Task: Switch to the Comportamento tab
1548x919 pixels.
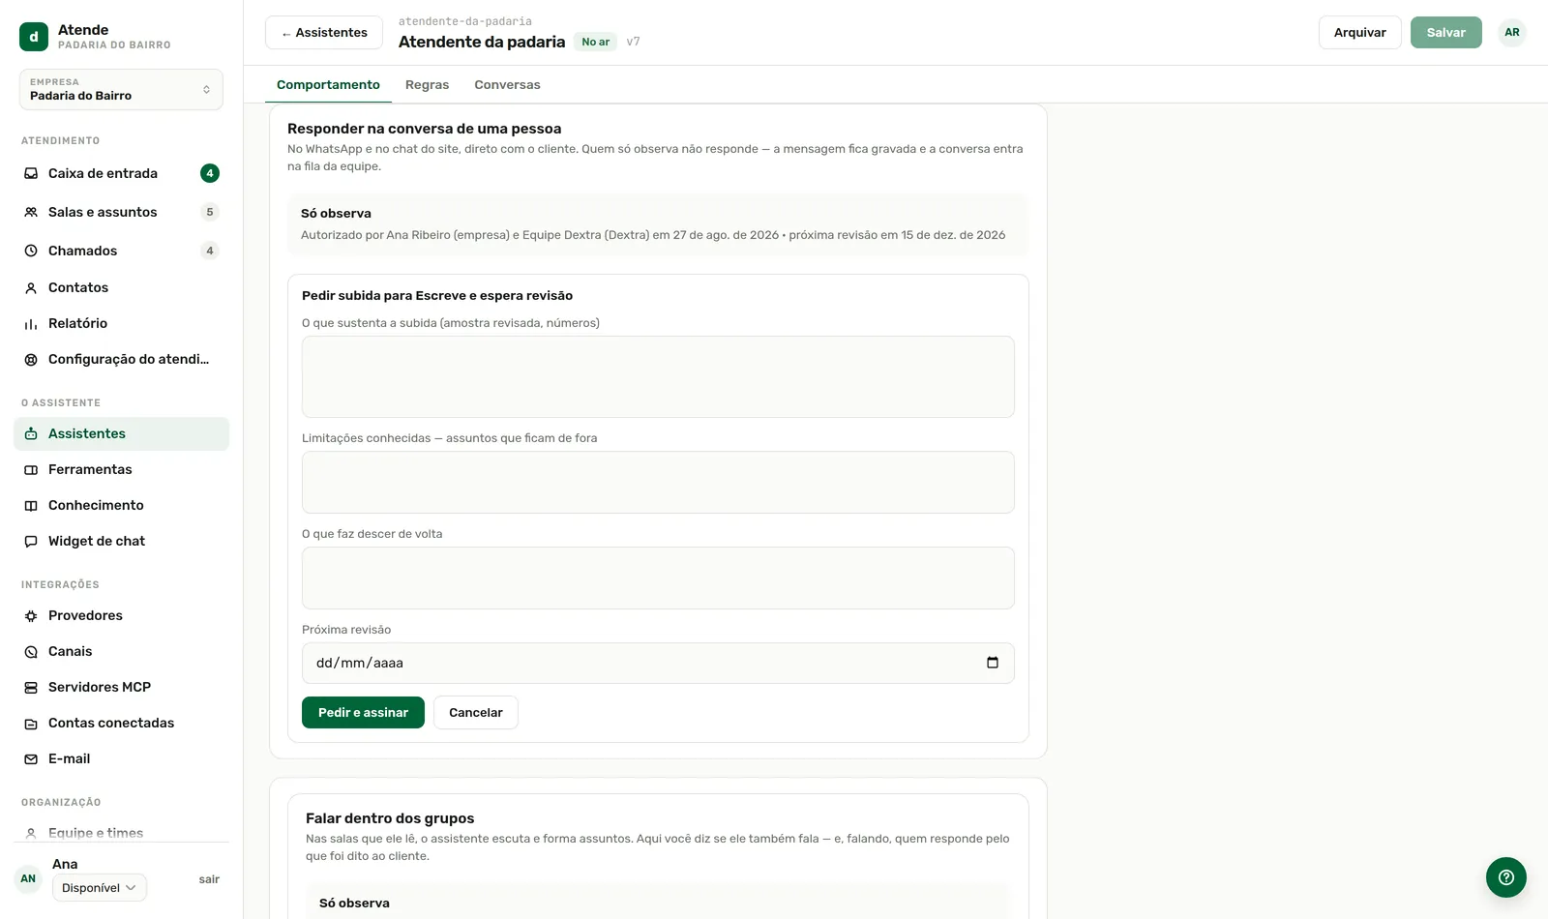Action: pos(328,84)
